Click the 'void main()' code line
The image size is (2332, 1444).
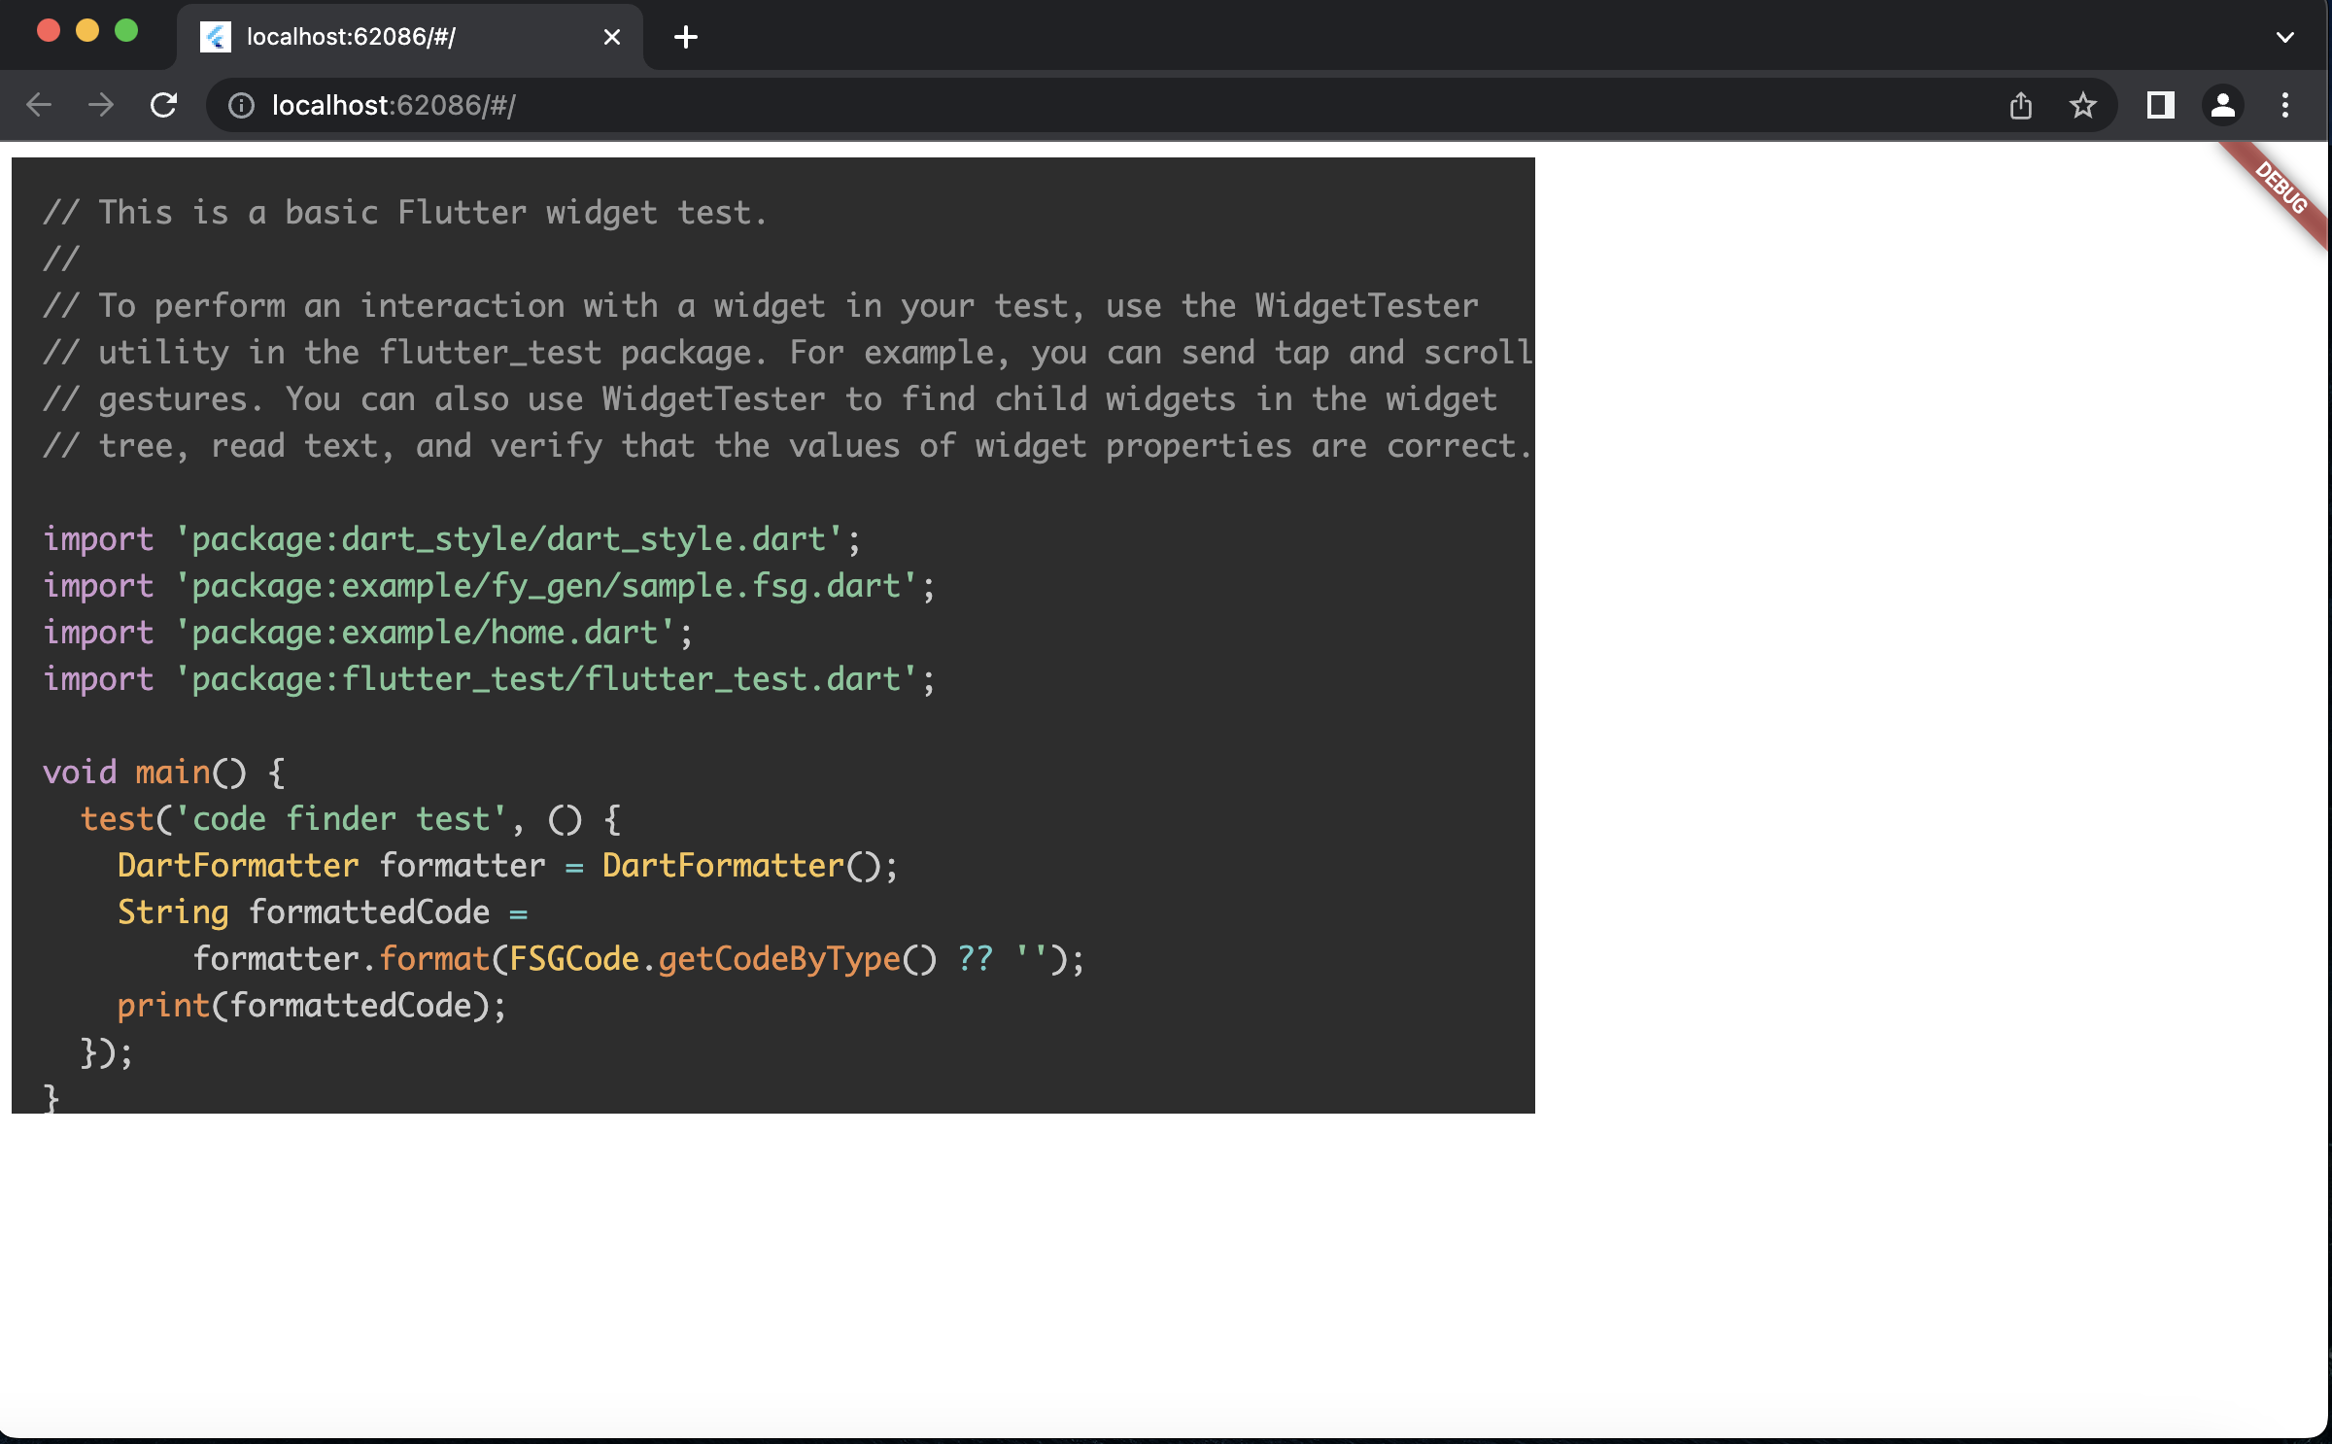(x=163, y=773)
